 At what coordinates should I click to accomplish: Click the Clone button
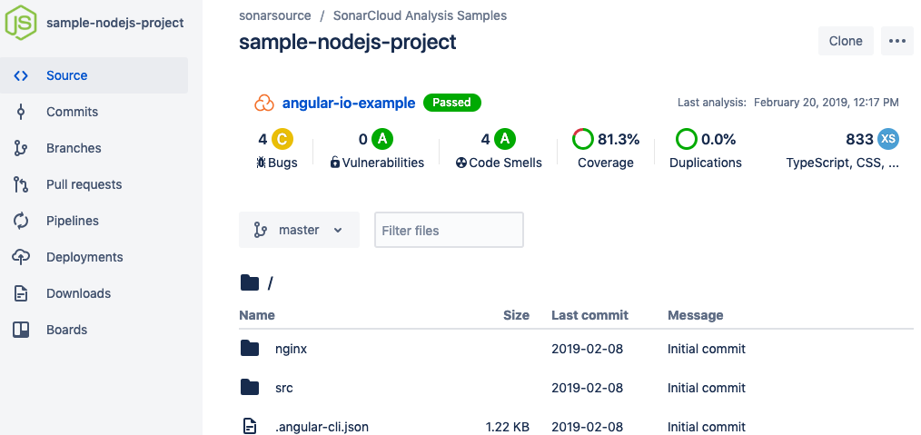click(x=845, y=41)
